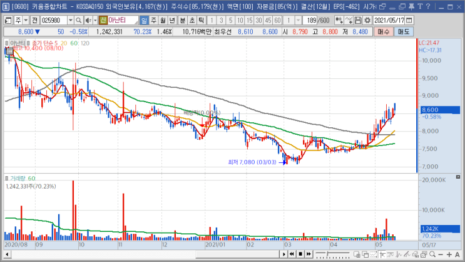
Task: Select the 30 interval button
Action: tap(259, 20)
